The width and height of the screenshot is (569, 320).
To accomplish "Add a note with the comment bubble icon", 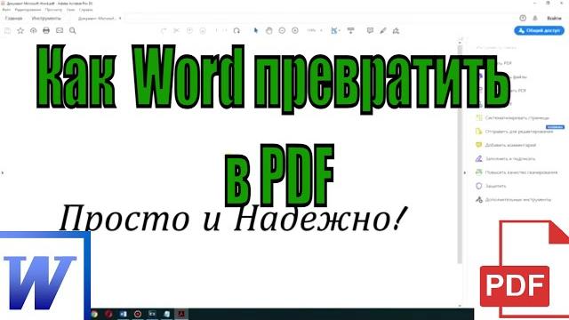I will click(370, 31).
